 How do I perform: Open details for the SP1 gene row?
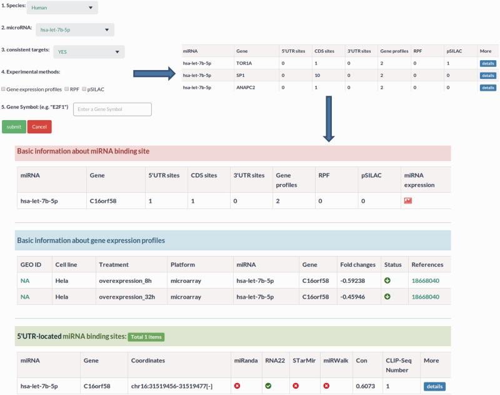[x=487, y=76]
